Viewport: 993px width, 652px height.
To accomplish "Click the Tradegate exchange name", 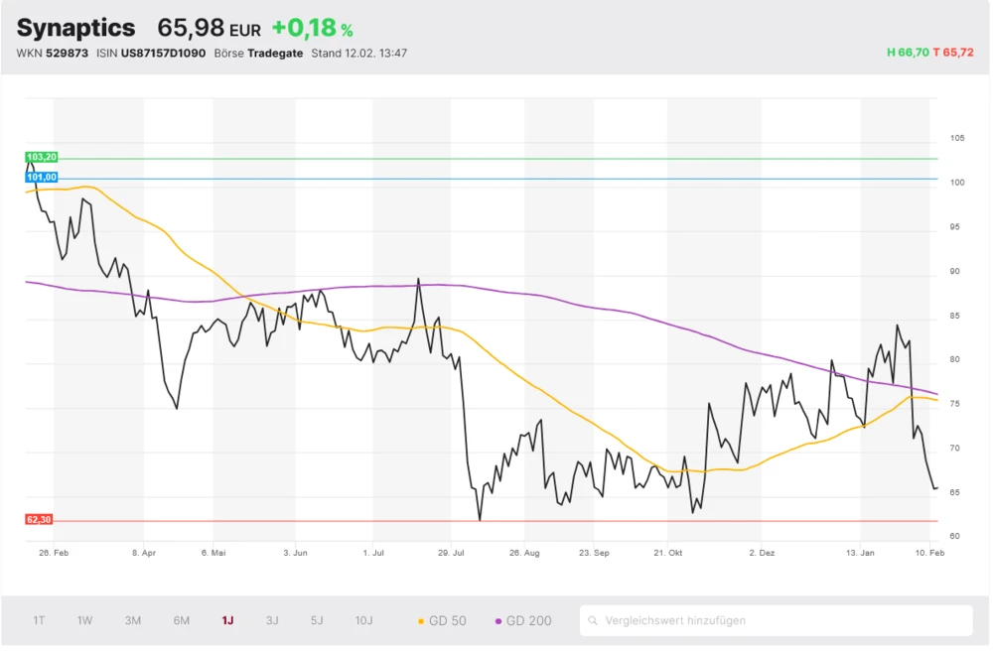I will (275, 54).
